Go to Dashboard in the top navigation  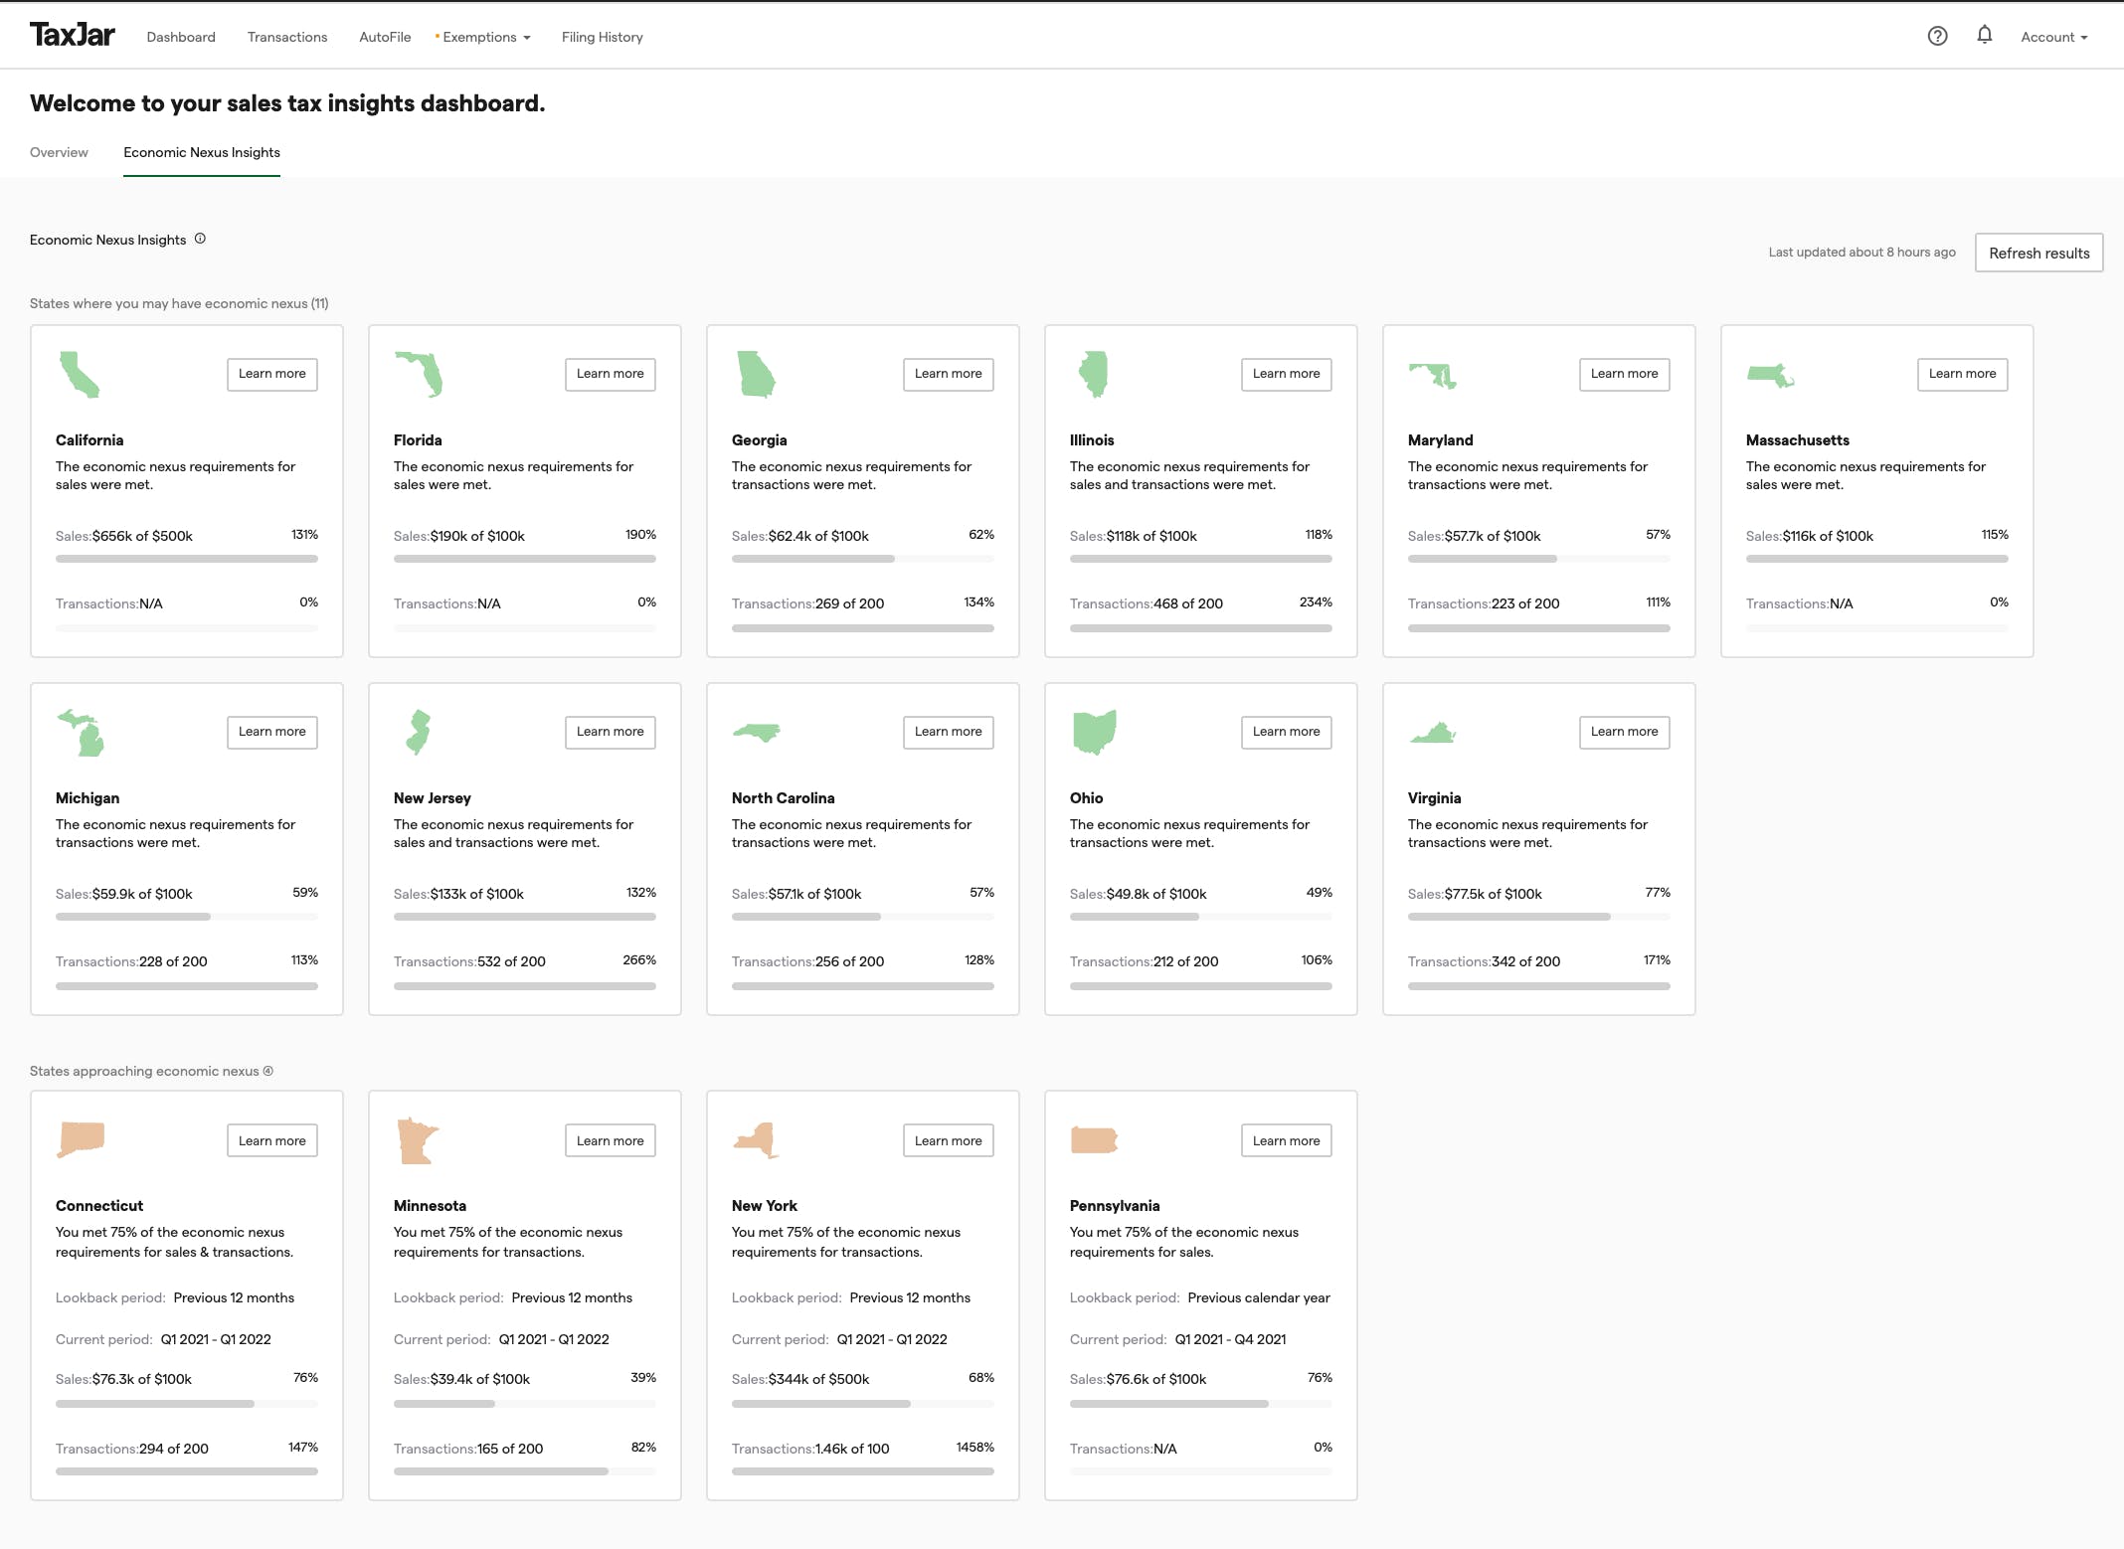pyautogui.click(x=181, y=37)
